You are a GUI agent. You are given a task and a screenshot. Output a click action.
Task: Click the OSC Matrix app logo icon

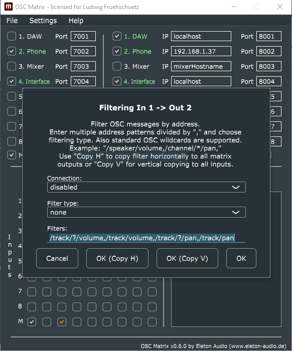tap(8, 7)
